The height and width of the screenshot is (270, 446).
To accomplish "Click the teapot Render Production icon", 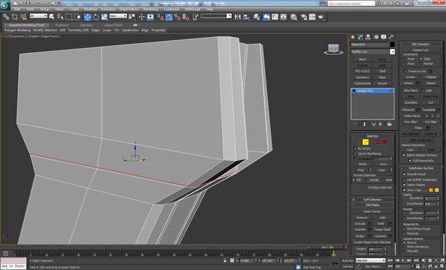I will click(x=321, y=17).
